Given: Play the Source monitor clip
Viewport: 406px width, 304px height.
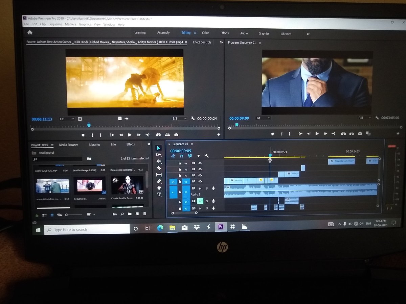Looking at the screenshot, I should coord(130,135).
